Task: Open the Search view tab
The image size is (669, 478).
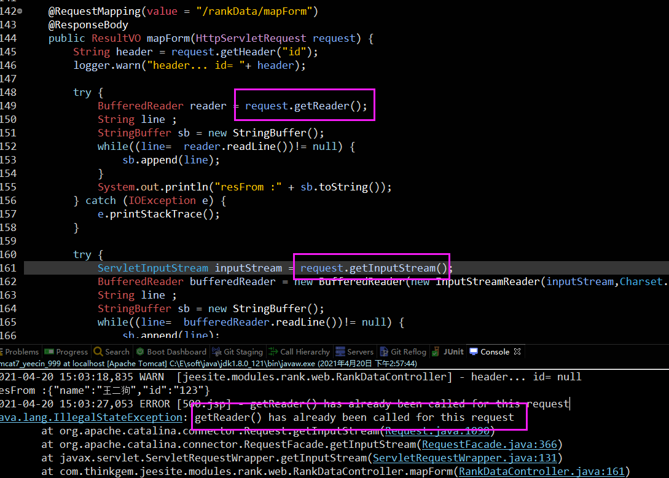Action: [x=112, y=351]
